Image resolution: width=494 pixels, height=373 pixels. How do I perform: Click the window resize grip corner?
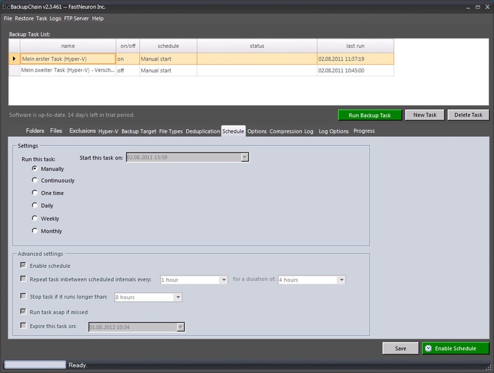(x=488, y=367)
